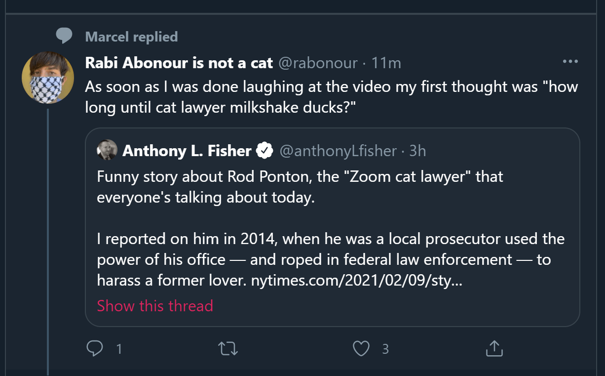The width and height of the screenshot is (605, 376).
Task: Click the thread connector line below the avatar
Action: [x=48, y=222]
